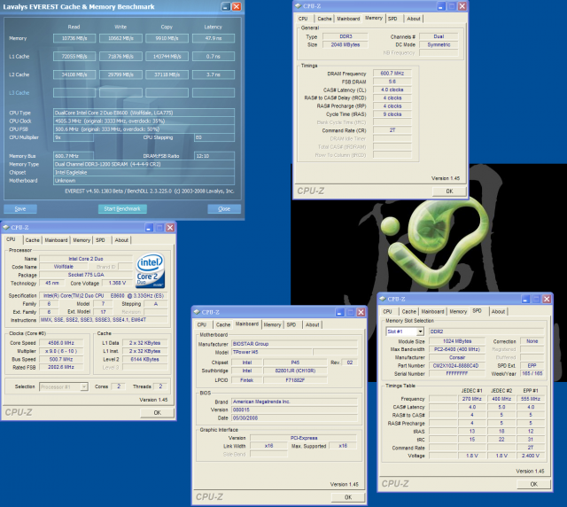Close the CPU-Z CPU window with X
Viewport: 567px width, 507px height.
point(170,227)
